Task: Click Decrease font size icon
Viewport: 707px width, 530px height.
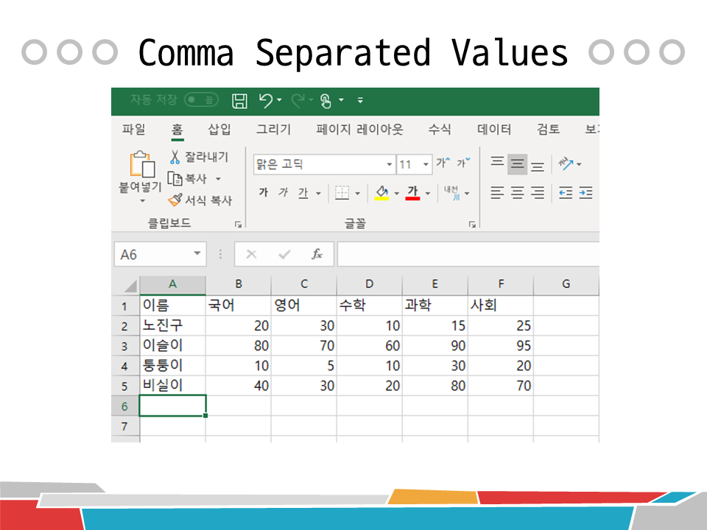Action: (x=463, y=163)
